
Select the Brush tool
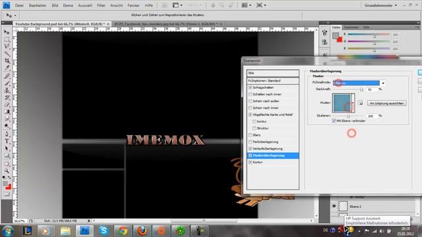click(x=7, y=84)
